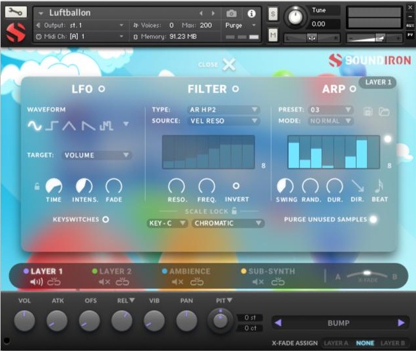
Task: Select the LAYER 2 tab
Action: pos(115,271)
